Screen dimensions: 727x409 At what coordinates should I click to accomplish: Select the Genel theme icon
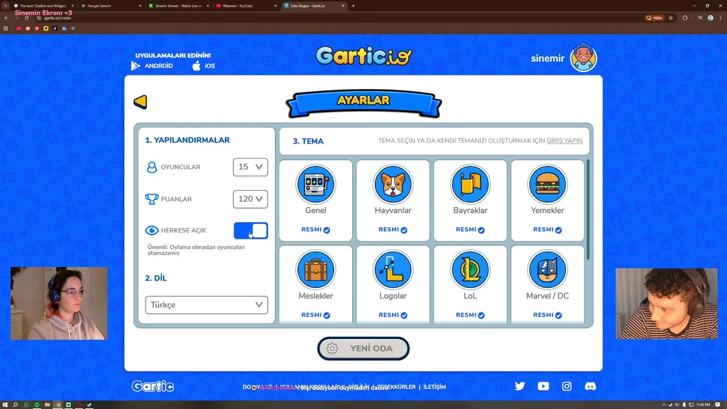316,184
